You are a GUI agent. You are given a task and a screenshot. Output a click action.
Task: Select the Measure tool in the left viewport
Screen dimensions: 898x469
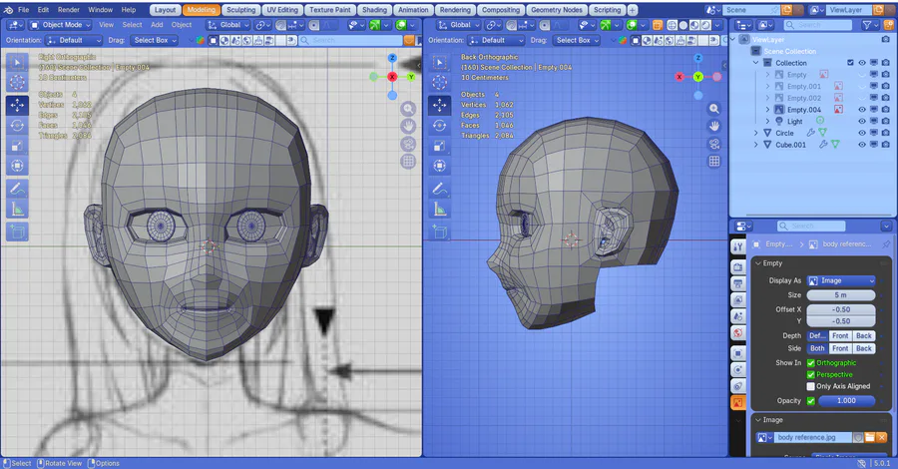click(17, 209)
